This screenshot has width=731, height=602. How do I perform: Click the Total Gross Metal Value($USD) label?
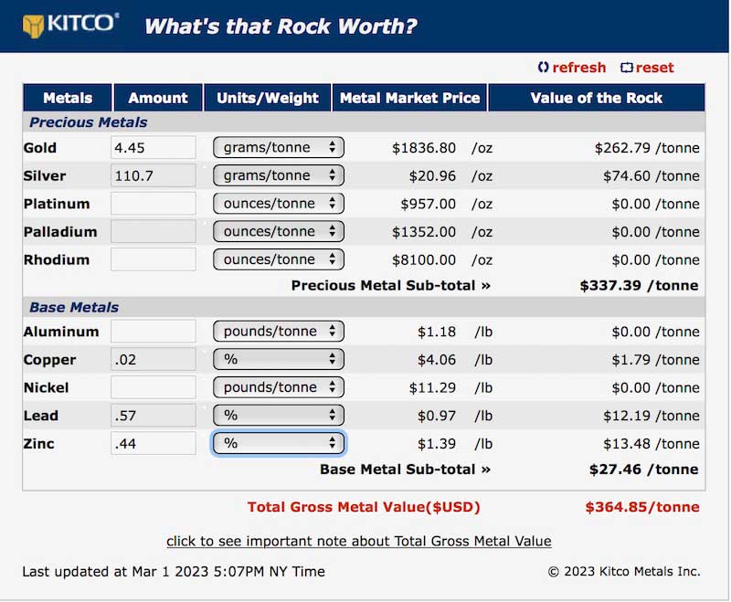point(364,506)
